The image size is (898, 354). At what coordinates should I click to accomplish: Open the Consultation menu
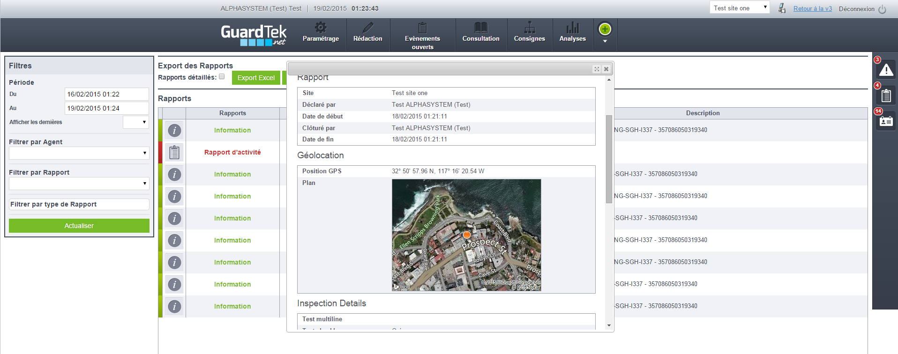coord(481,32)
